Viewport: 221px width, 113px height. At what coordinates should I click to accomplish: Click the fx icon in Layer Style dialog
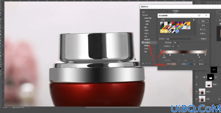(x=143, y=64)
